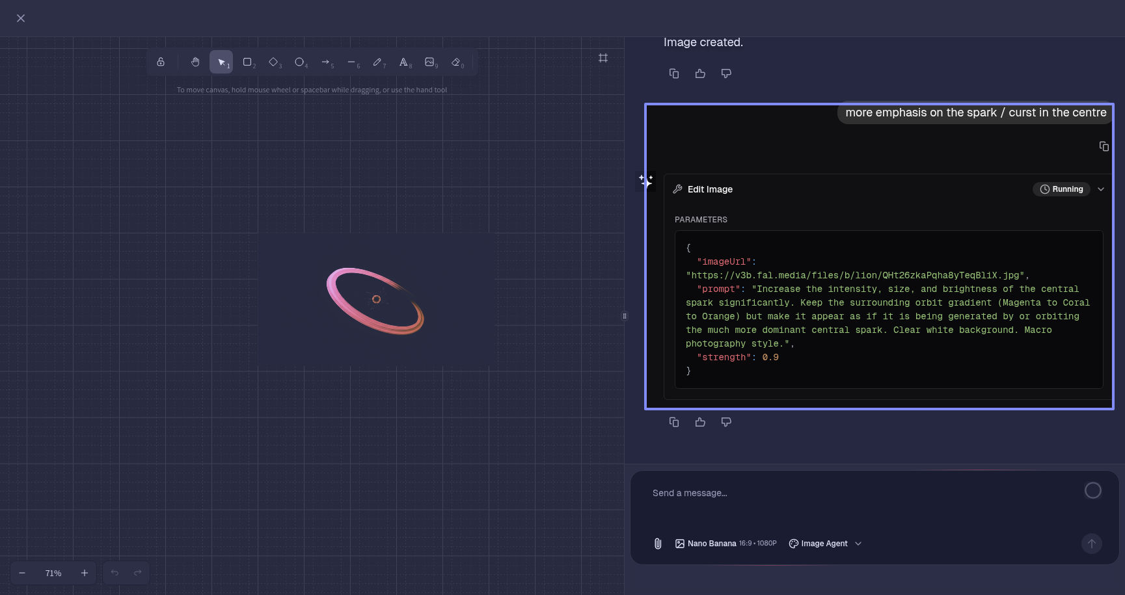The height and width of the screenshot is (595, 1125).
Task: Toggle the canvas lock icon
Action: coord(161,62)
